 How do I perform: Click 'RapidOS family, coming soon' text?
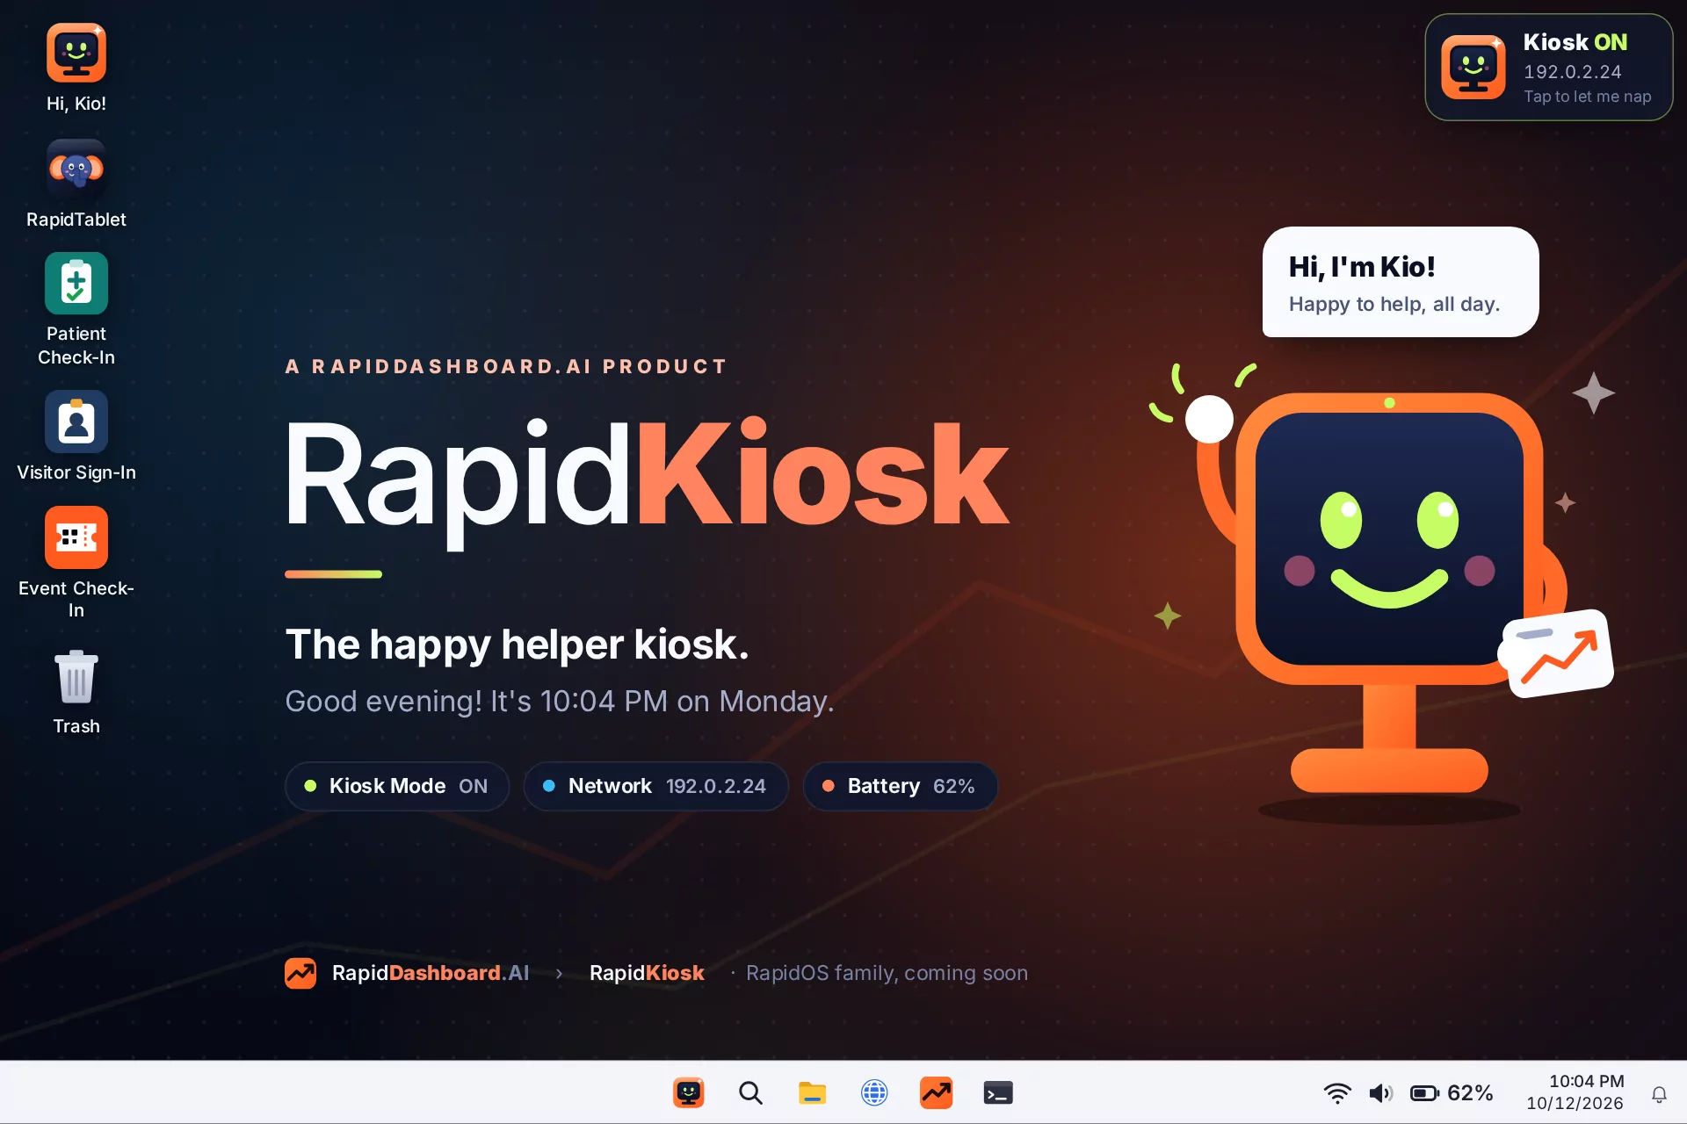pos(887,973)
